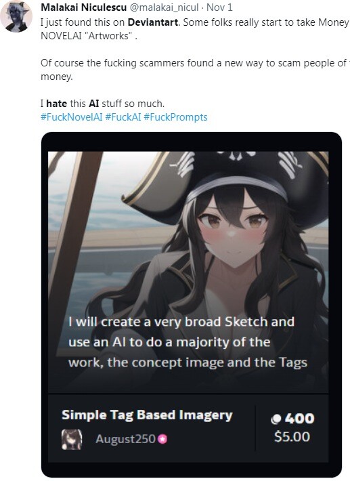The height and width of the screenshot is (481, 350).
Task: Open the Simple Tag Based Imagery title
Action: (x=147, y=415)
